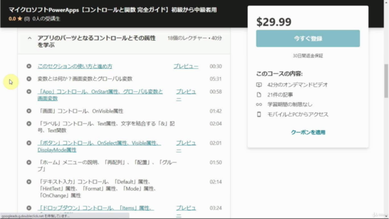Click the infinity icon next to 学習期間の制限なし
This screenshot has height=219, width=389.
(259, 105)
